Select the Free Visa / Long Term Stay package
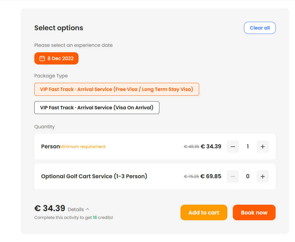 coord(117,89)
